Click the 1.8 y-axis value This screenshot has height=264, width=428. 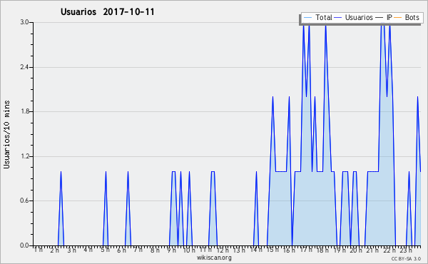(24, 111)
